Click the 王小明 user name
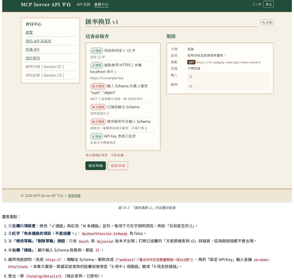 tap(257, 4)
